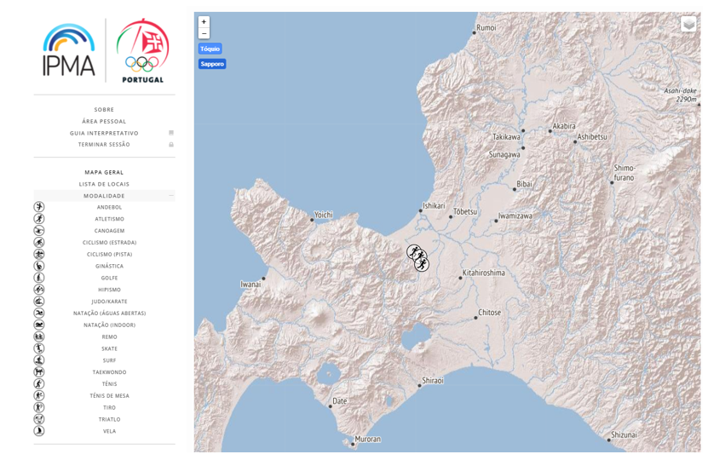Select Remo modality link
The height and width of the screenshot is (460, 708).
(x=110, y=336)
